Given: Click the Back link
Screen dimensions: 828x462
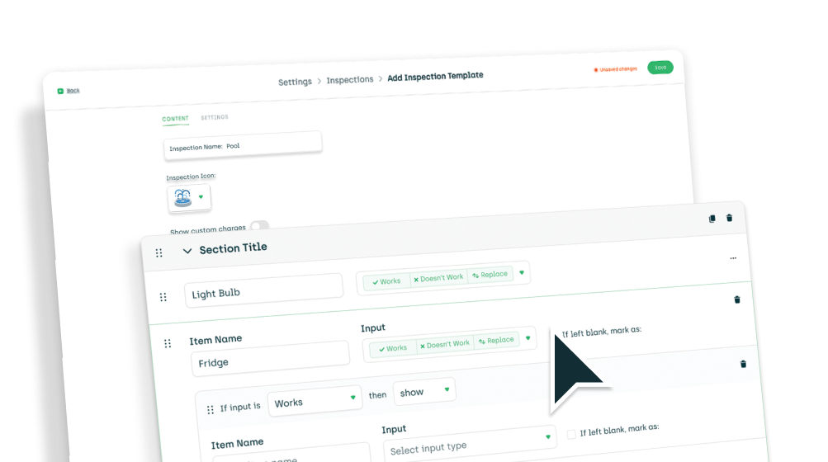Looking at the screenshot, I should pyautogui.click(x=73, y=91).
